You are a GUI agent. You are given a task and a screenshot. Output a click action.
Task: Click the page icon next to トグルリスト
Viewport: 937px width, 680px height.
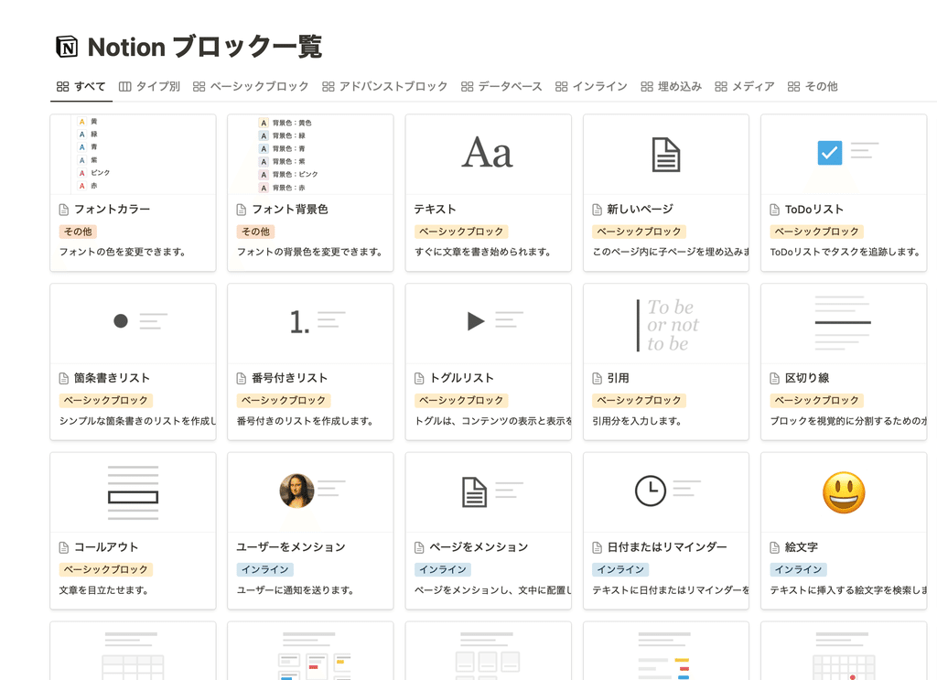point(419,378)
